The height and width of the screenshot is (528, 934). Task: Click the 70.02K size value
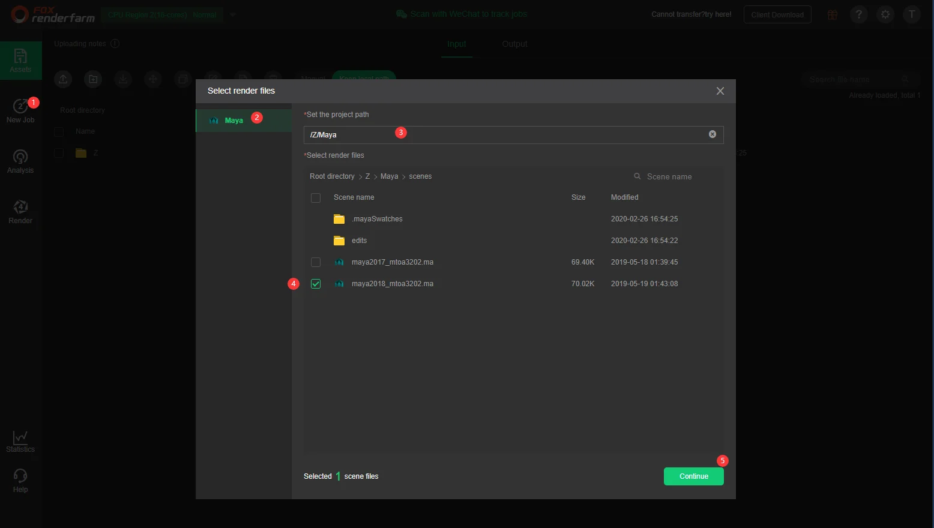point(583,284)
